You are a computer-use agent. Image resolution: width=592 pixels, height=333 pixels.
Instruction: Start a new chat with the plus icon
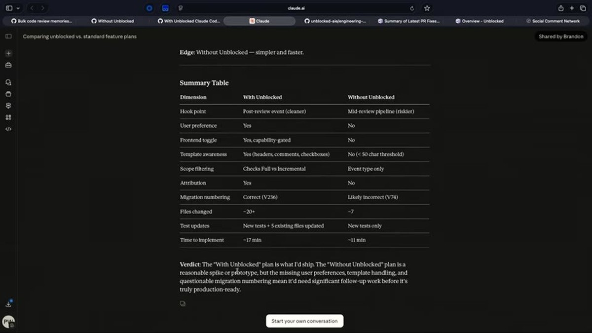[x=8, y=53]
